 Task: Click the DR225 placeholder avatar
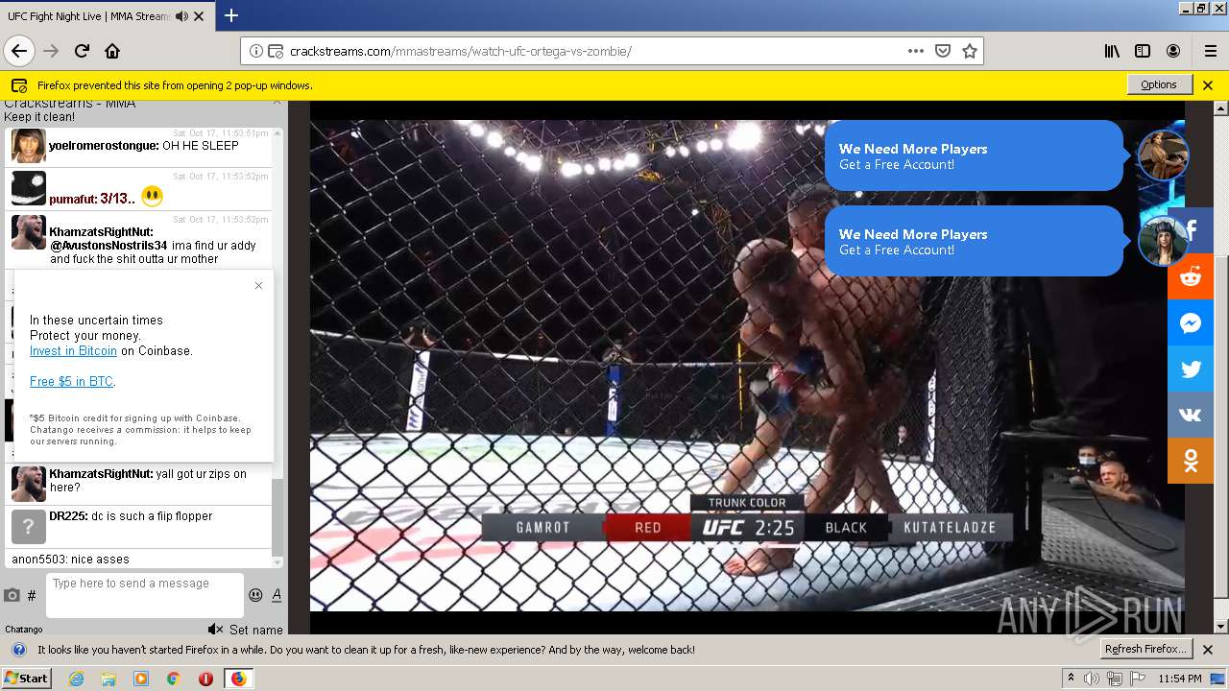click(29, 527)
